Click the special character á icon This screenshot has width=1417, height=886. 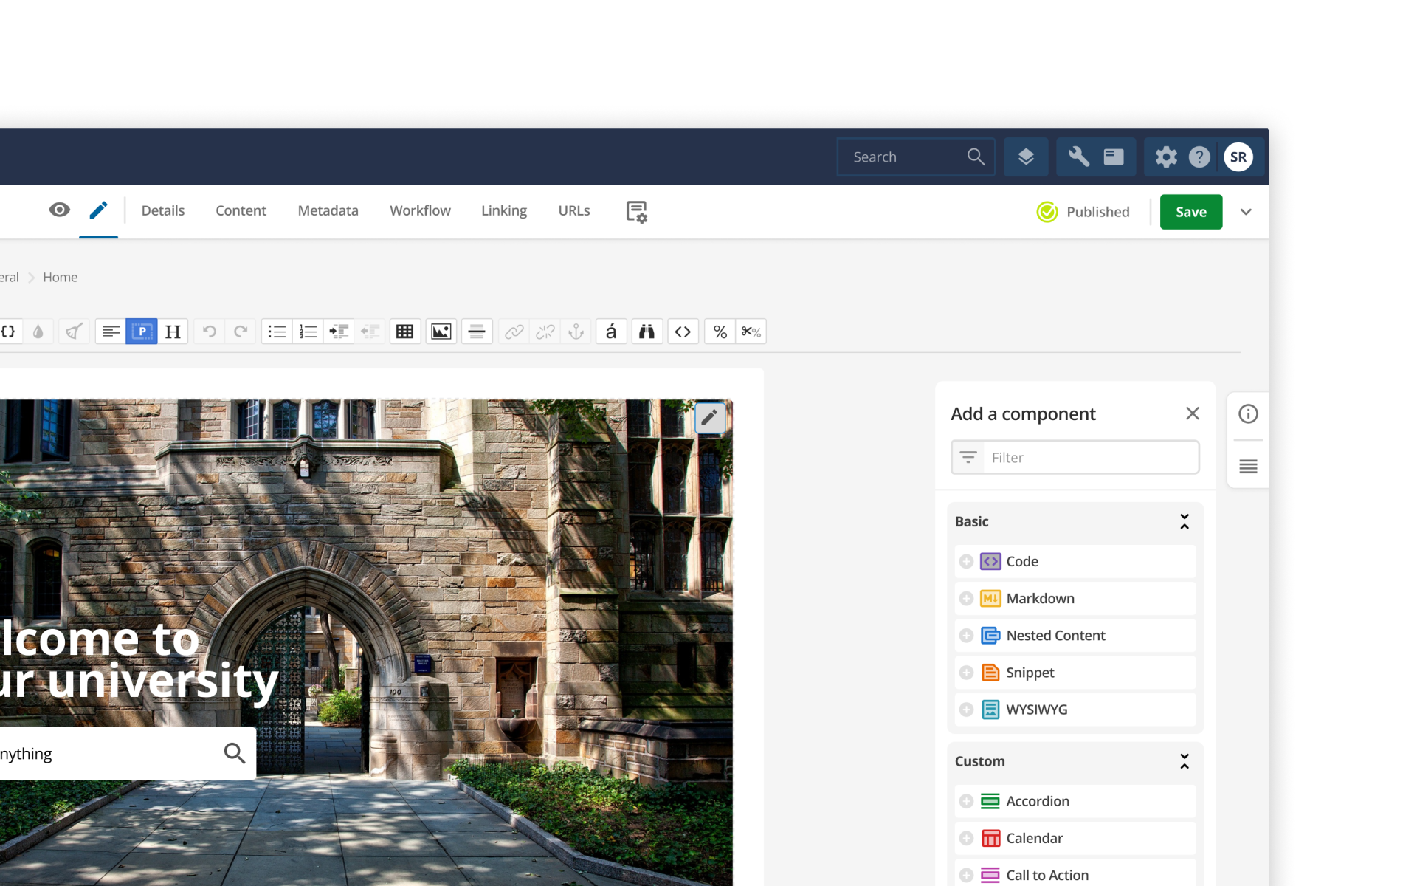(611, 332)
